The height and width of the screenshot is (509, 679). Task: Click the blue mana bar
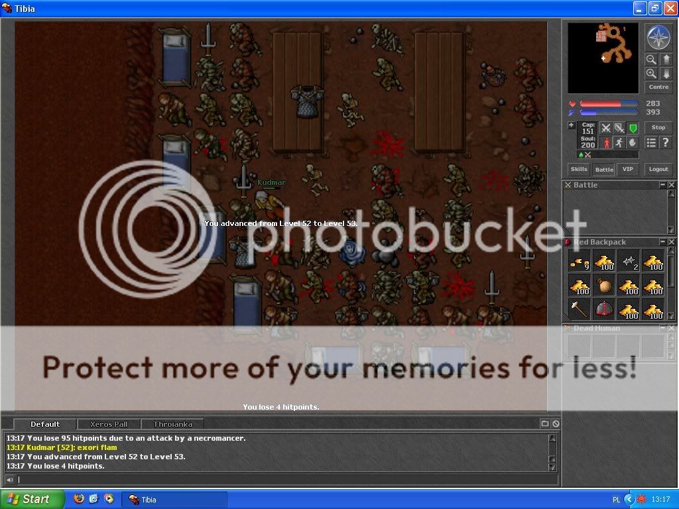pyautogui.click(x=609, y=113)
